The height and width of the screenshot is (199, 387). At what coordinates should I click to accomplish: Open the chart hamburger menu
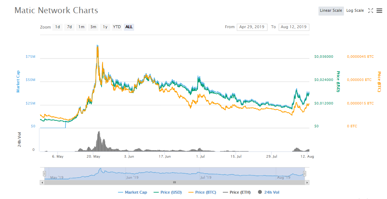coord(379,11)
